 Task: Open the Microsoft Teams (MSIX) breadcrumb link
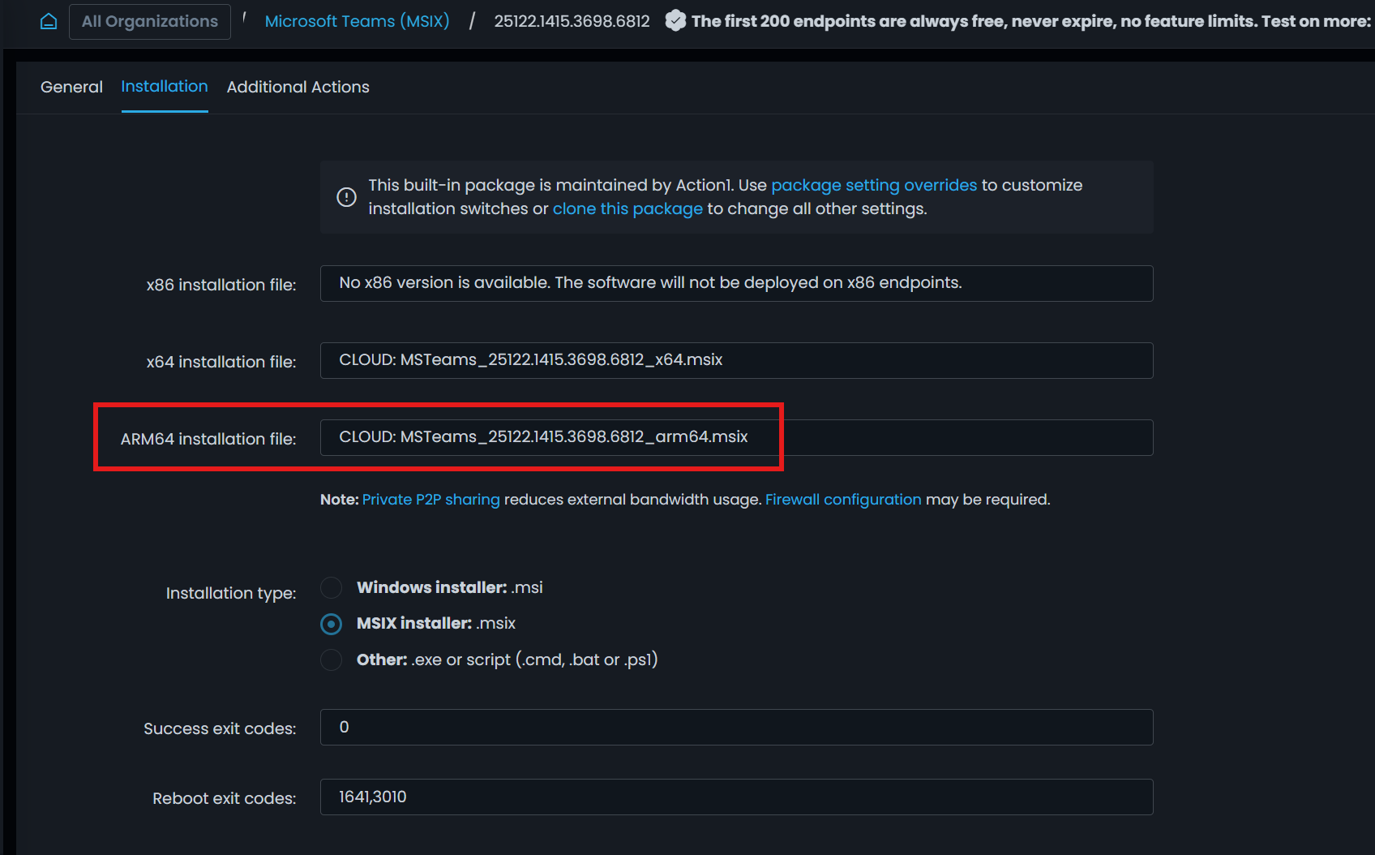click(x=357, y=21)
